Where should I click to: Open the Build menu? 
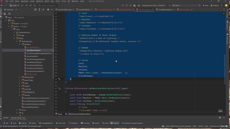coord(47,1)
